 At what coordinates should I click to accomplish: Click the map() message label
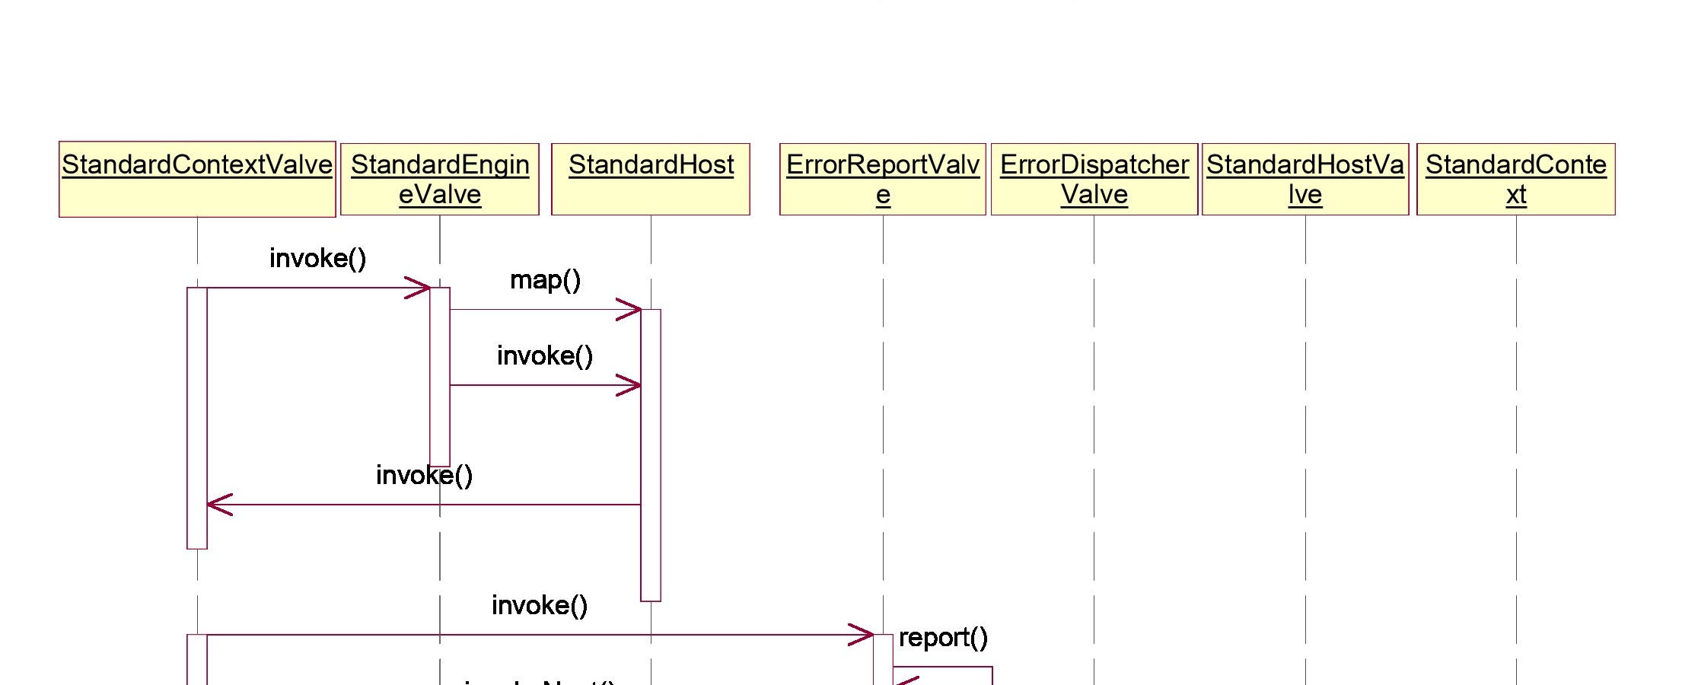click(546, 280)
